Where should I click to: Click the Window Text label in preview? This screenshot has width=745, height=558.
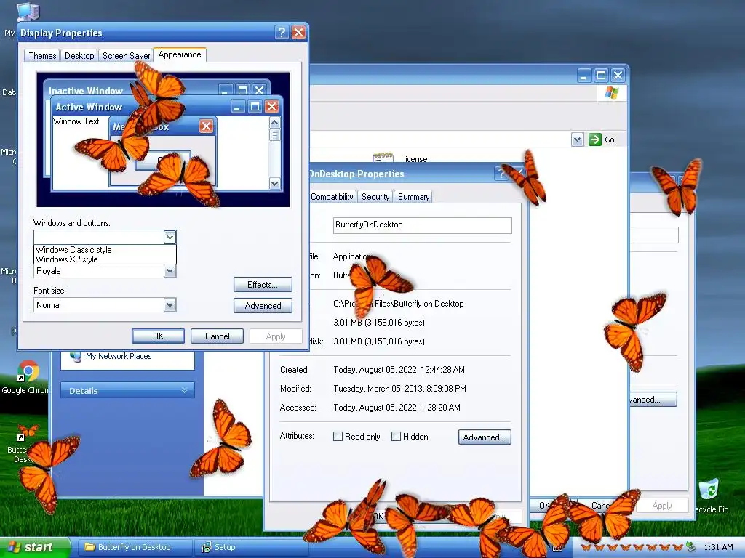[76, 121]
